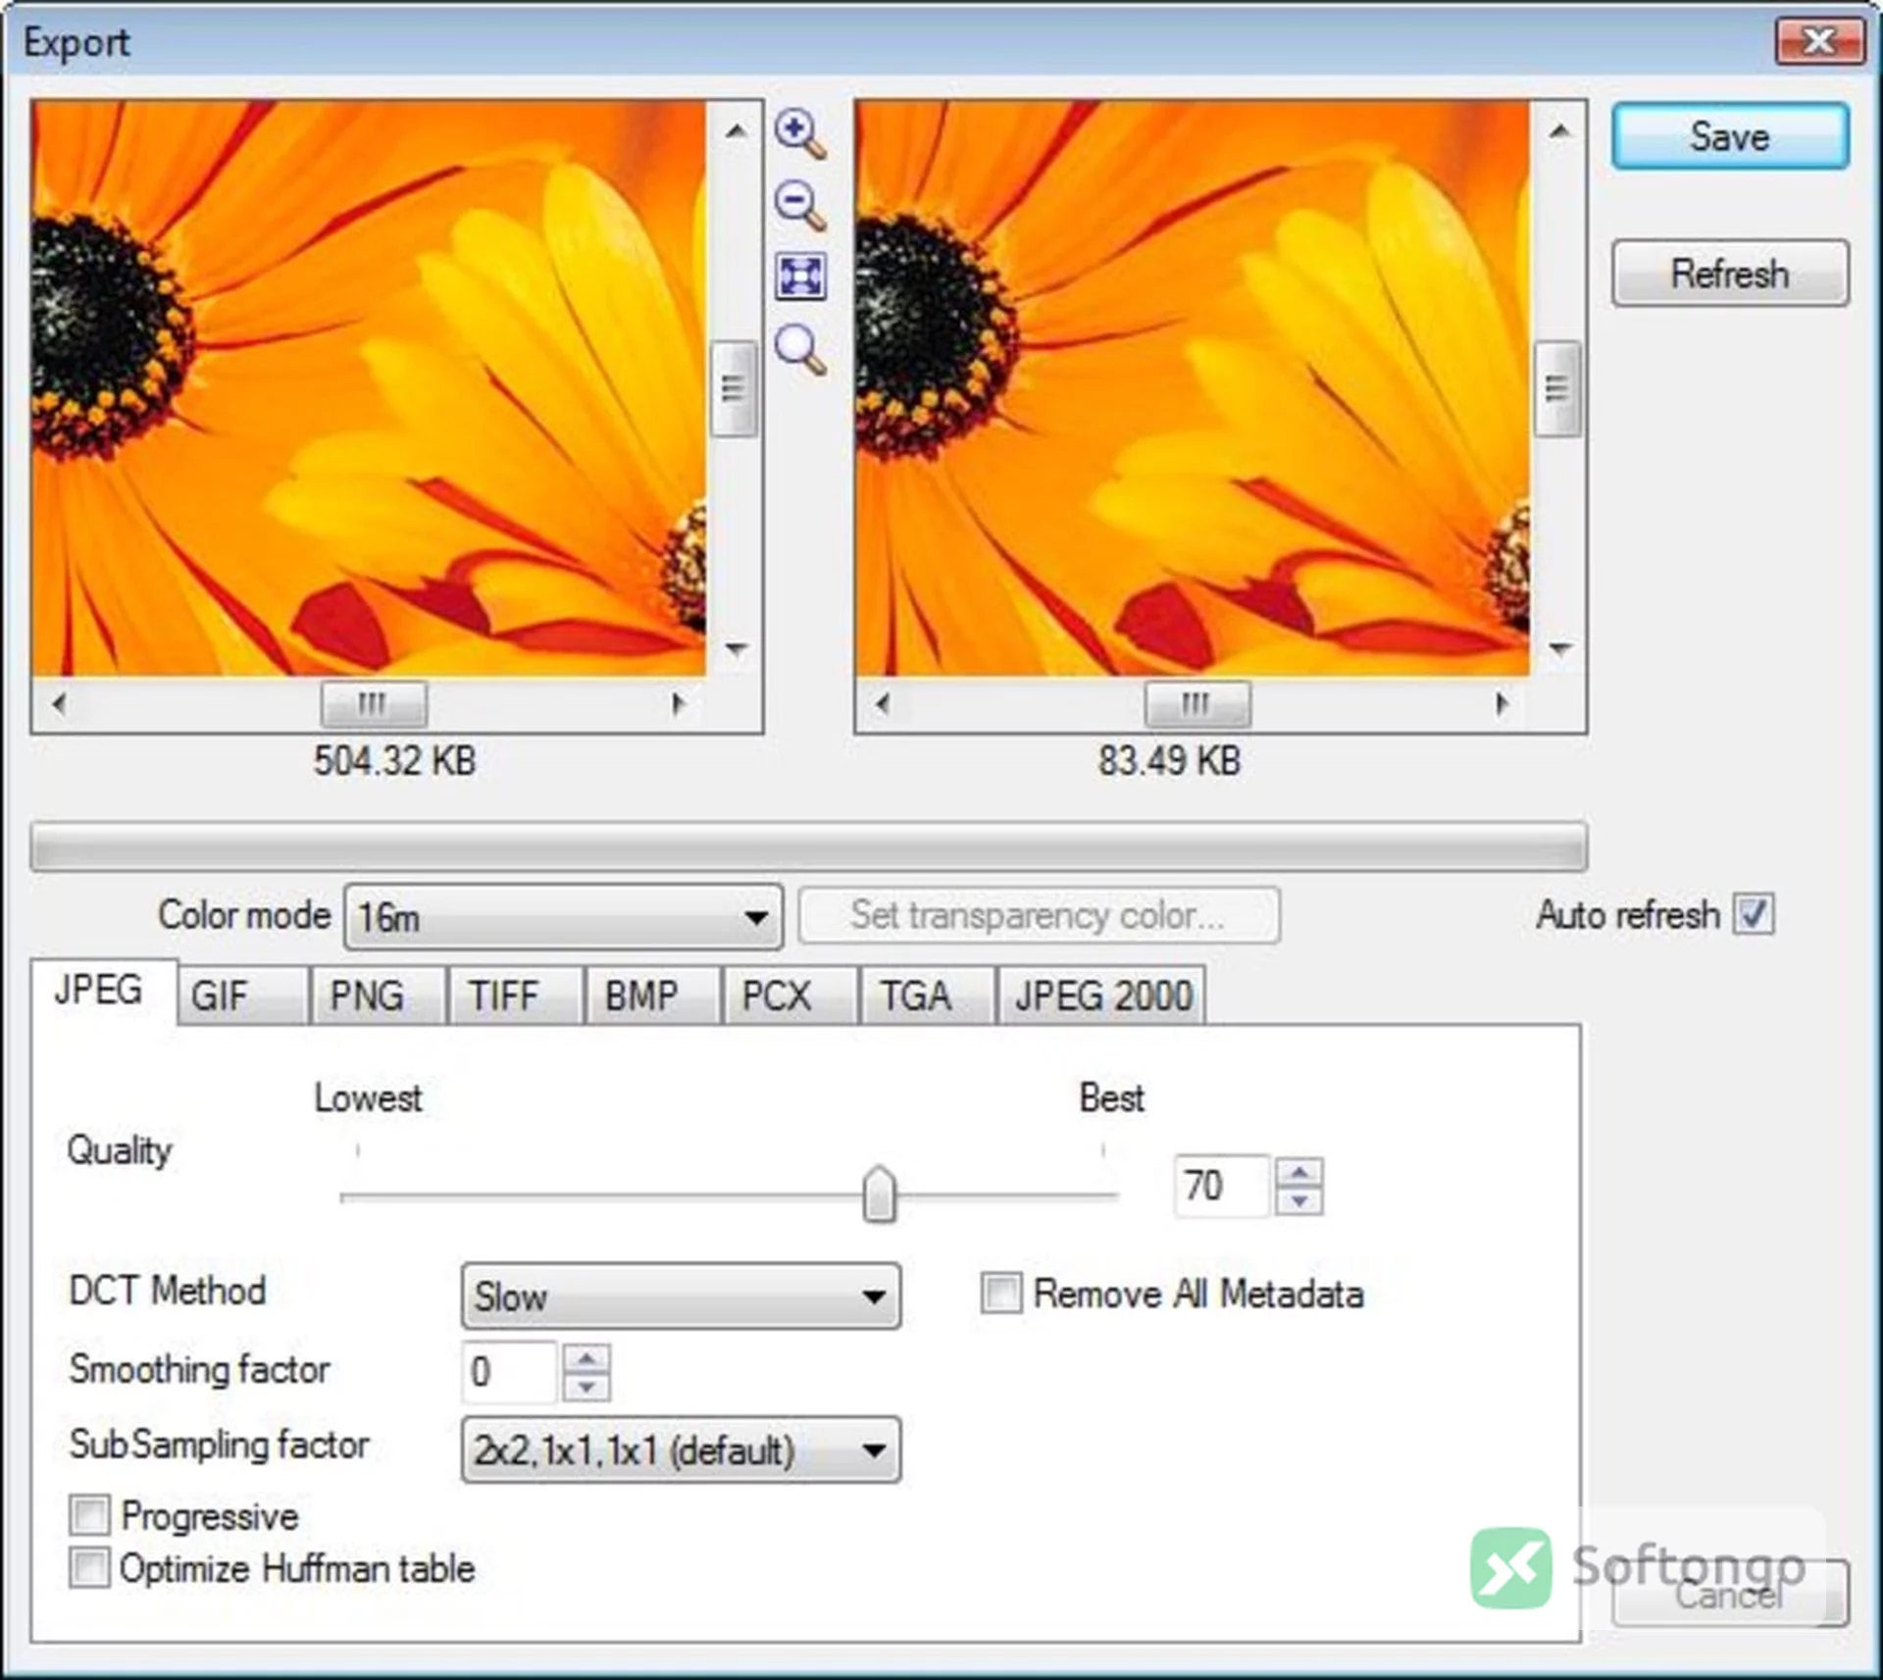Click the Quality value input field
This screenshot has width=1883, height=1680.
click(1223, 1186)
